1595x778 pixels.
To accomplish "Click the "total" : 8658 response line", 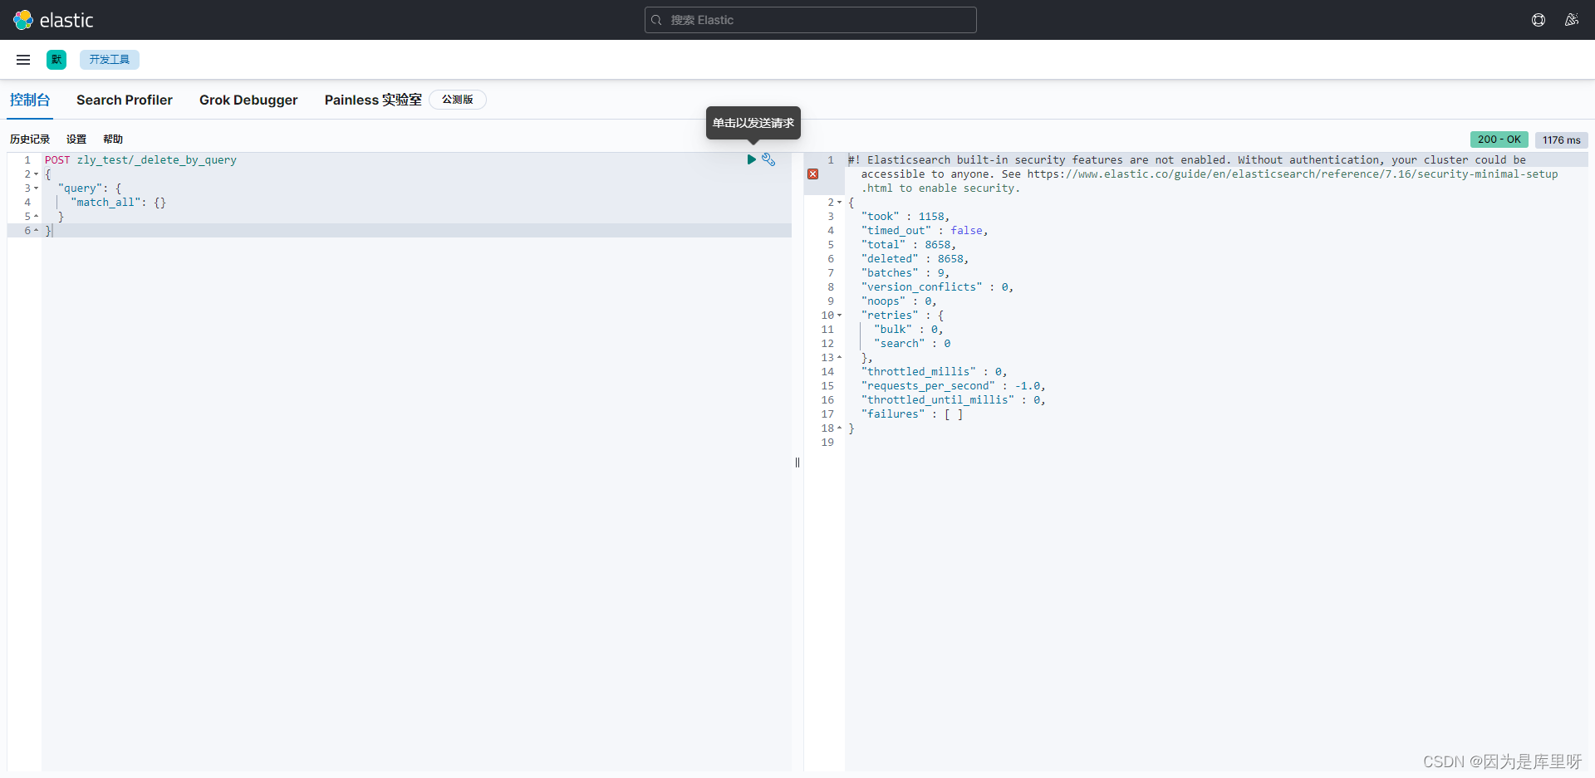I will coord(908,245).
